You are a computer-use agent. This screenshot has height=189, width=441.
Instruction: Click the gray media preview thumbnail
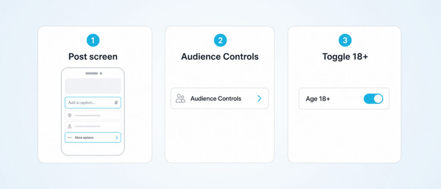[x=93, y=86]
